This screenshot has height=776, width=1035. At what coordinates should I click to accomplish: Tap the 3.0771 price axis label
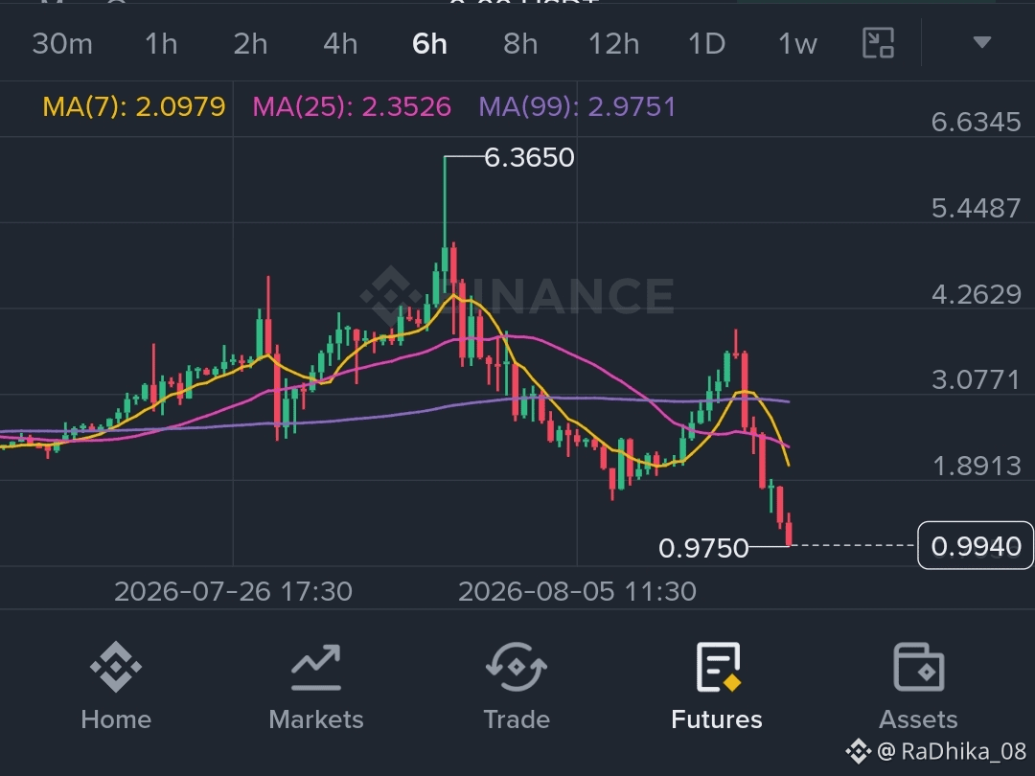coord(976,380)
